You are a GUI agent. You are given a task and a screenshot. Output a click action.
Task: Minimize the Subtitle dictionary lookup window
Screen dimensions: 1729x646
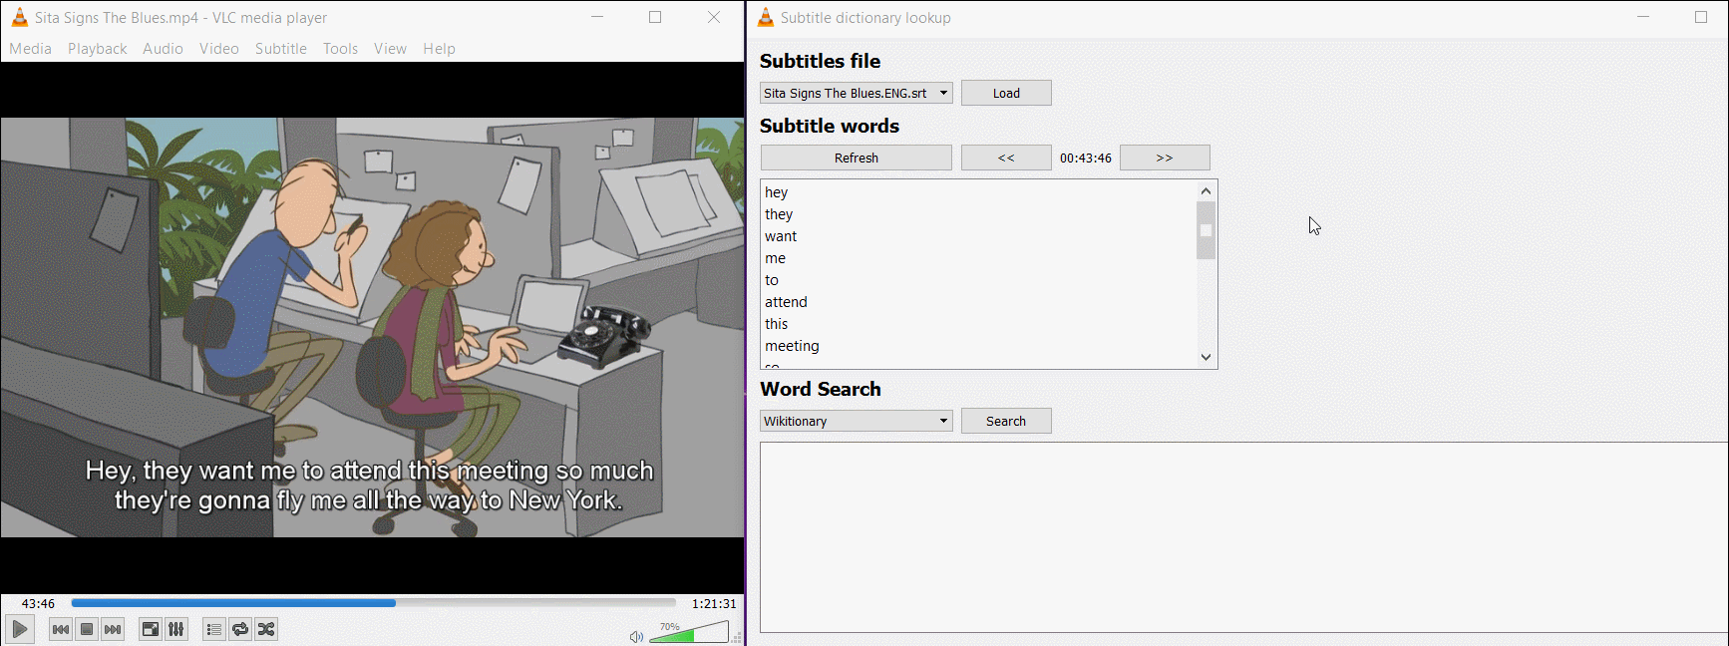pos(1643,17)
